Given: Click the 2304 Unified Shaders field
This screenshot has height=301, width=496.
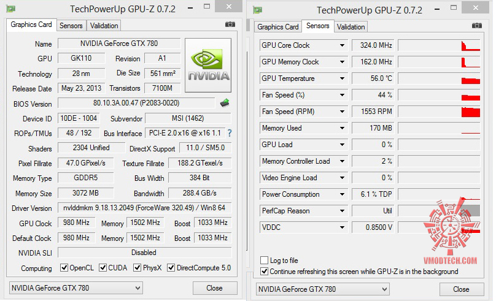Looking at the screenshot, I should click(x=91, y=148).
